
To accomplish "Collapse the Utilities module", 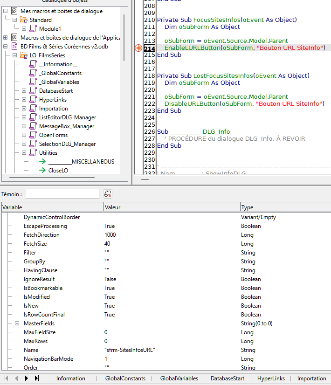I will pos(24,152).
